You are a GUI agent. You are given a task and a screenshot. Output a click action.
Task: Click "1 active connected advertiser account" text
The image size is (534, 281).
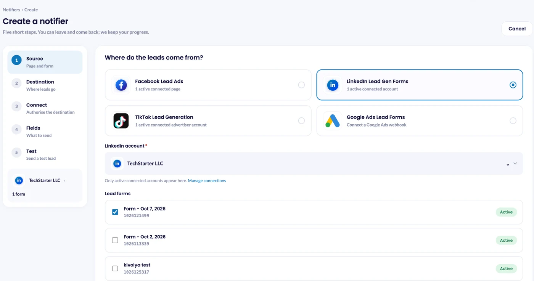(171, 125)
